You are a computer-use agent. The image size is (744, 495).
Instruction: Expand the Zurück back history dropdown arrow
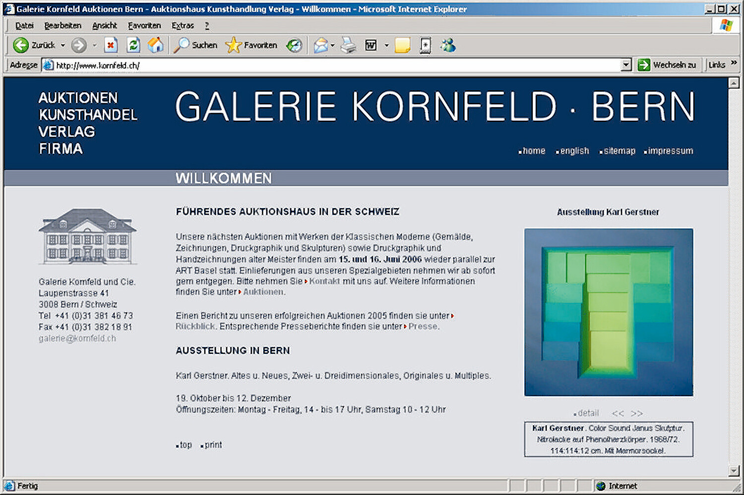tap(63, 46)
